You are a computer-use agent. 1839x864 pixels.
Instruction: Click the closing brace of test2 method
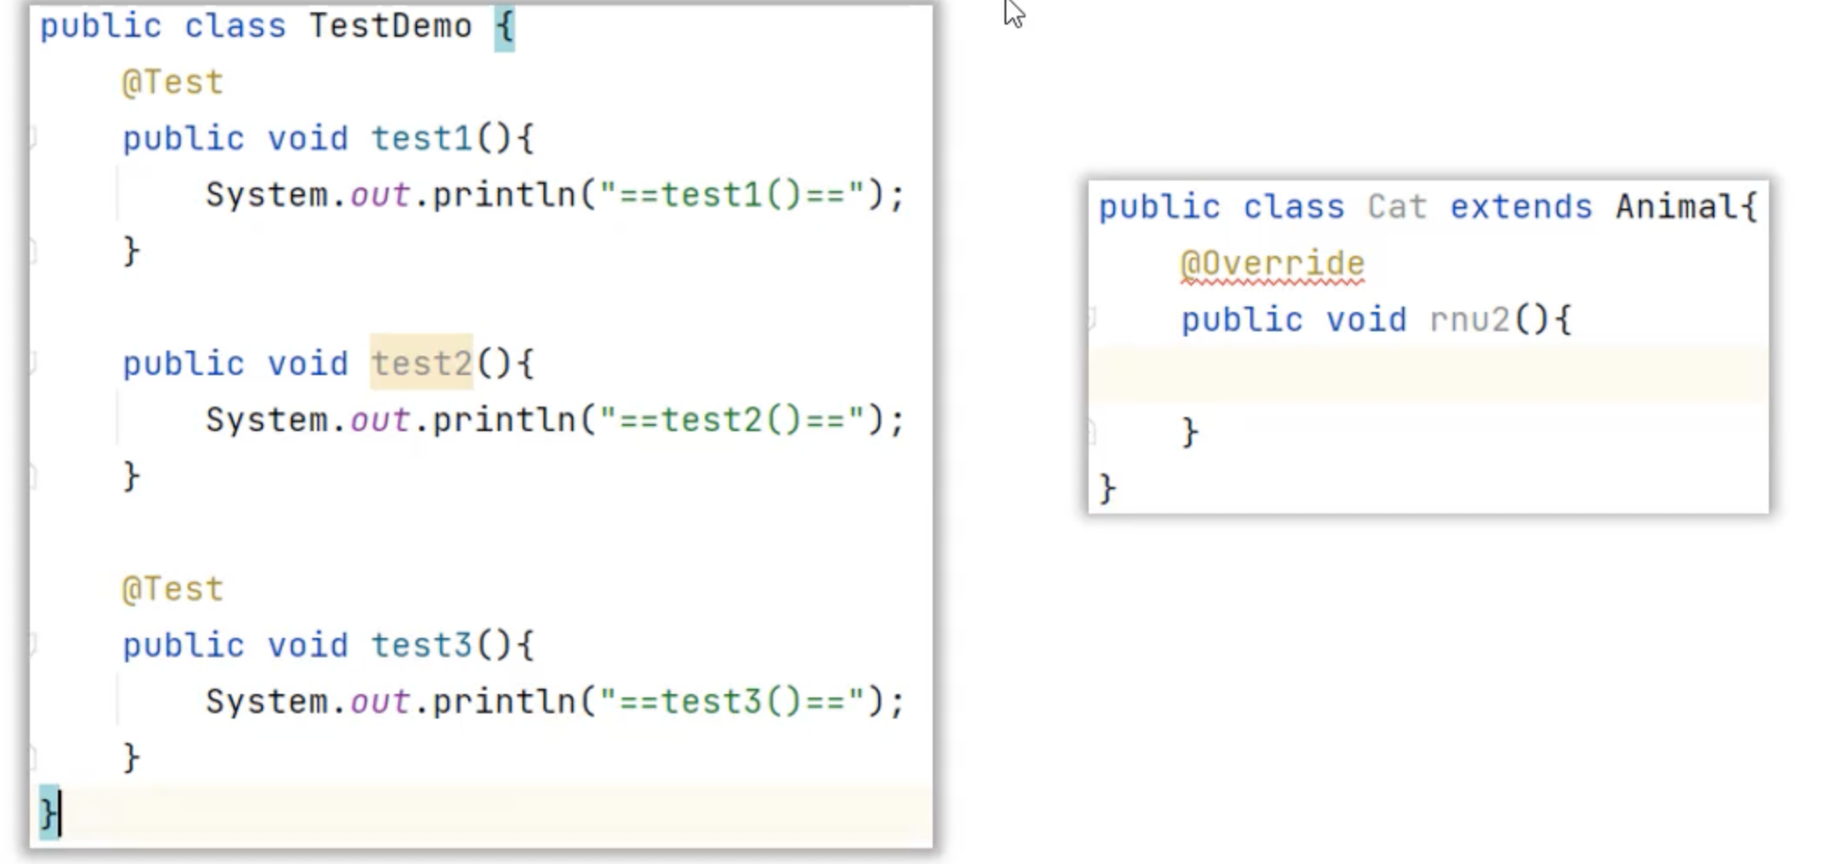(x=131, y=476)
